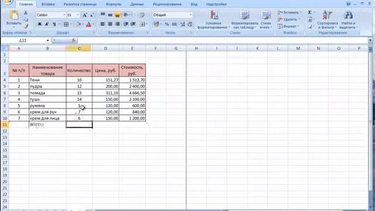Apply the 000 thousands separator format
The image size is (375, 211).
pos(175,24)
